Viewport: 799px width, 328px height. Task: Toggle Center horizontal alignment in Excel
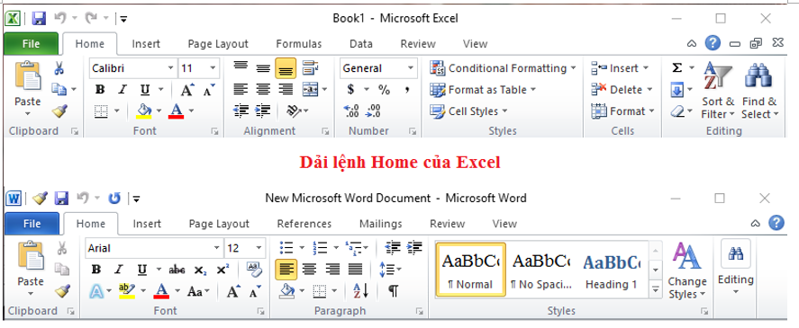point(263,90)
